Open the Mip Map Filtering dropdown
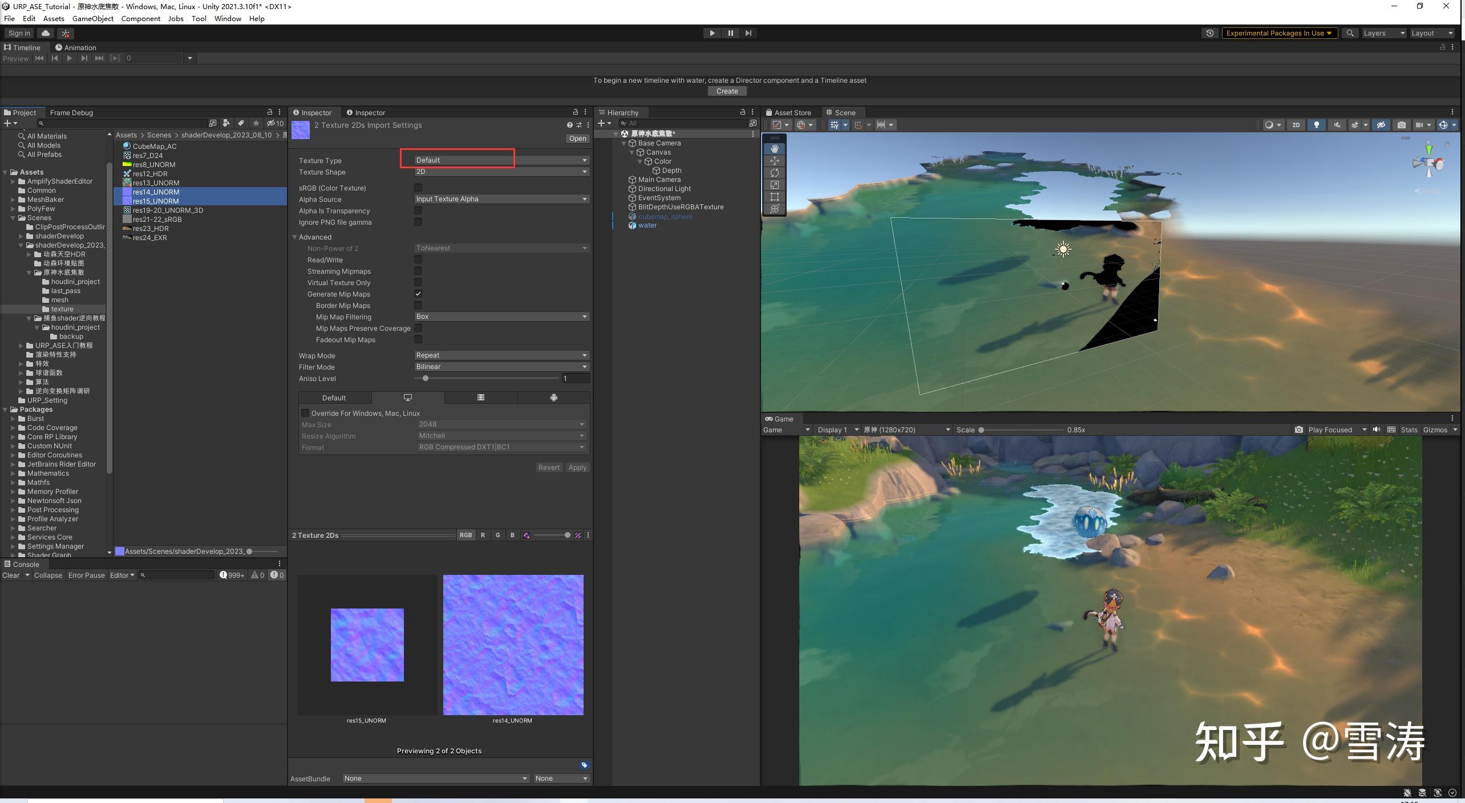Image resolution: width=1465 pixels, height=803 pixels. (501, 317)
